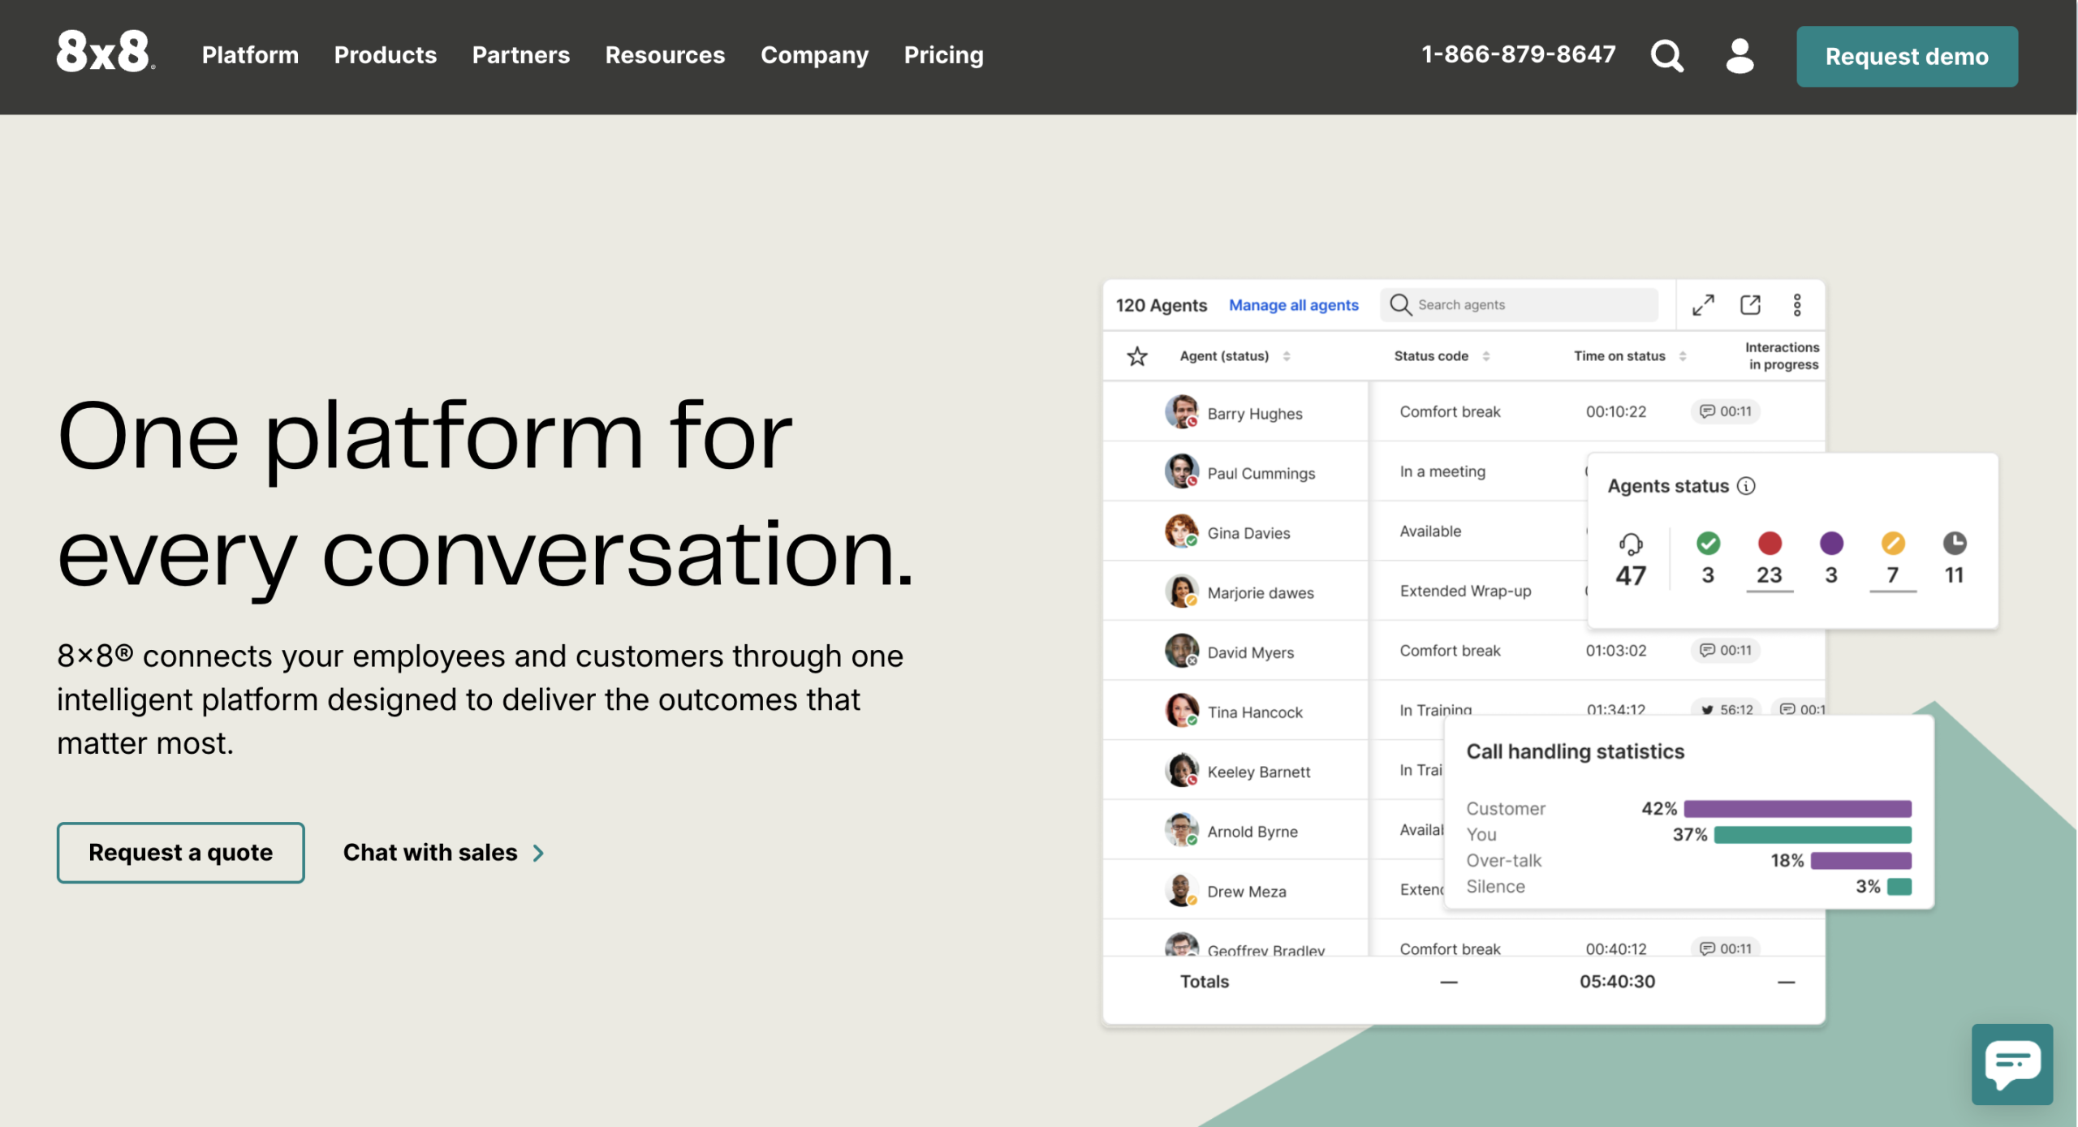The width and height of the screenshot is (2078, 1127).
Task: Click the "In a meeting" status code
Action: [1442, 471]
